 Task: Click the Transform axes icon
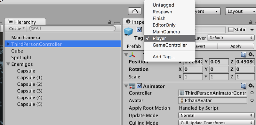(x=132, y=55)
